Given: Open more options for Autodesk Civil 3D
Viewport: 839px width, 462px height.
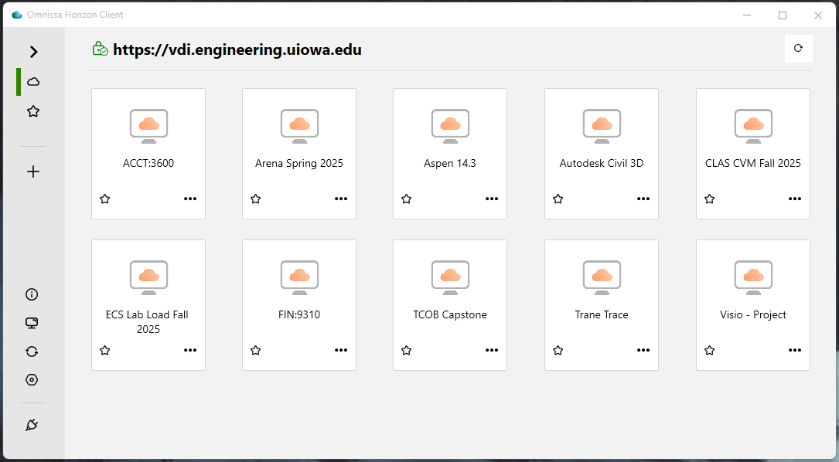Looking at the screenshot, I should point(643,199).
